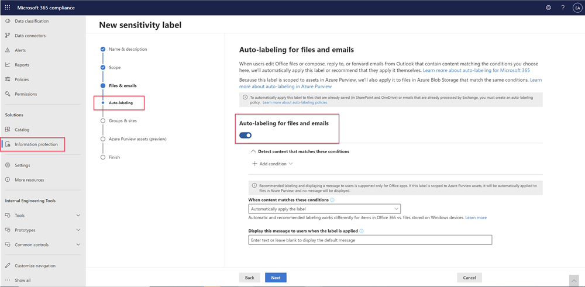Open help question mark icon
The width and height of the screenshot is (585, 287).
563,8
